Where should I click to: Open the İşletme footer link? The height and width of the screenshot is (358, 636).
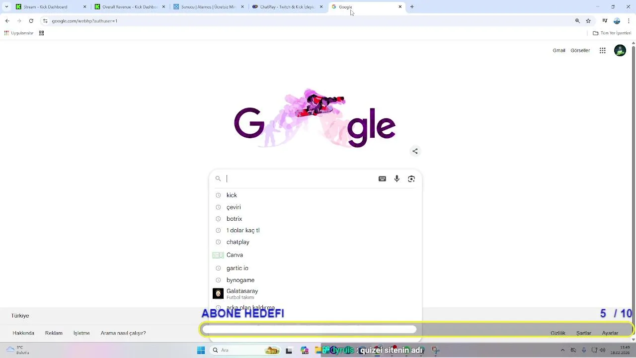[x=81, y=333]
